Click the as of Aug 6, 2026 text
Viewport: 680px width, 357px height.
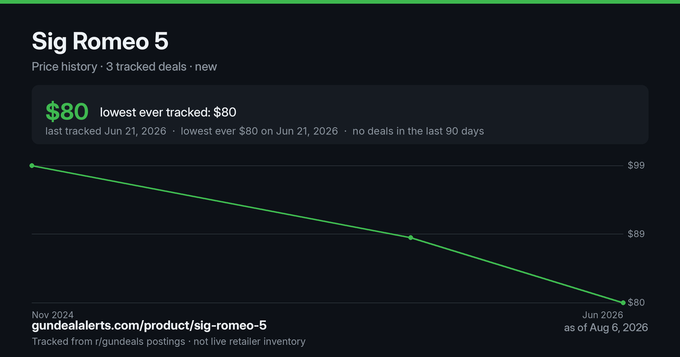click(606, 328)
